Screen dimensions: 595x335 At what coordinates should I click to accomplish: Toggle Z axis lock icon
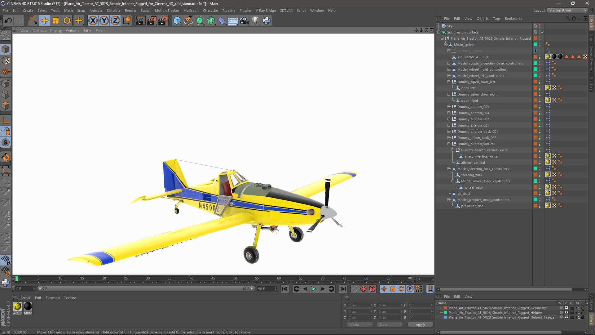pos(115,21)
